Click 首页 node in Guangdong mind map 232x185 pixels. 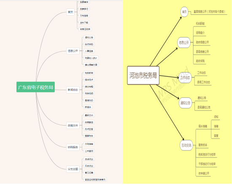click(70, 12)
